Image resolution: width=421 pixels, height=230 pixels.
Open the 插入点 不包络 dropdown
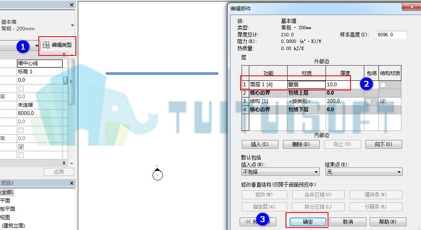tap(280, 172)
